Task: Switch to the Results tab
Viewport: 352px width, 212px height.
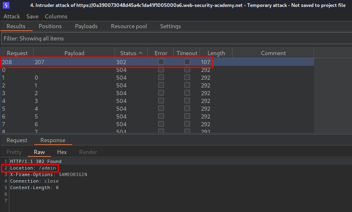Action: pos(16,26)
